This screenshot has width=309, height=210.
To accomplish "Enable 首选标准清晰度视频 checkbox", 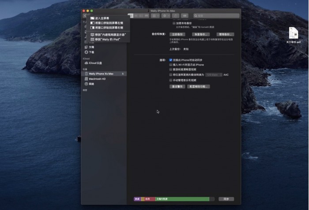I will 171,69.
